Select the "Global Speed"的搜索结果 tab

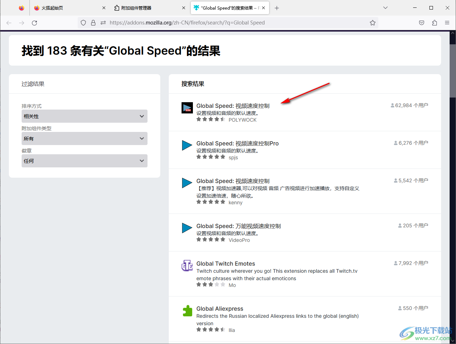point(230,8)
